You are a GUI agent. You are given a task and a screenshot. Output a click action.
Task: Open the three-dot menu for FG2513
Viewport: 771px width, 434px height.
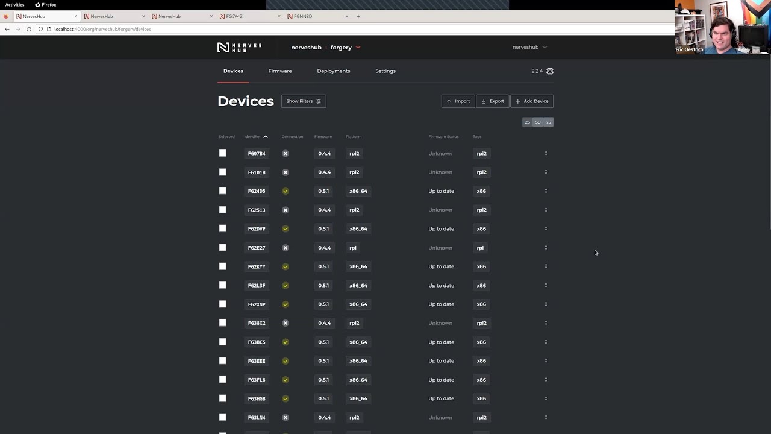[546, 210]
